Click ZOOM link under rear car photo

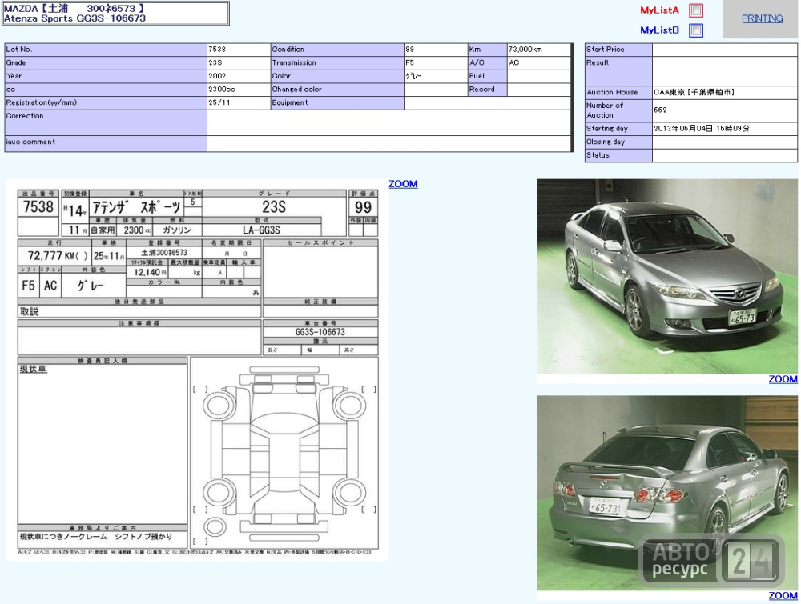[x=783, y=595]
